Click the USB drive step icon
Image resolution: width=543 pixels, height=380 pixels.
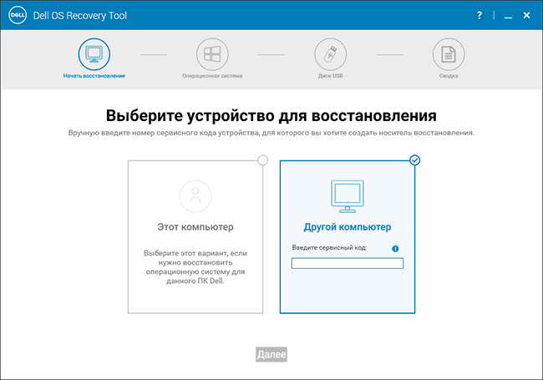[330, 54]
